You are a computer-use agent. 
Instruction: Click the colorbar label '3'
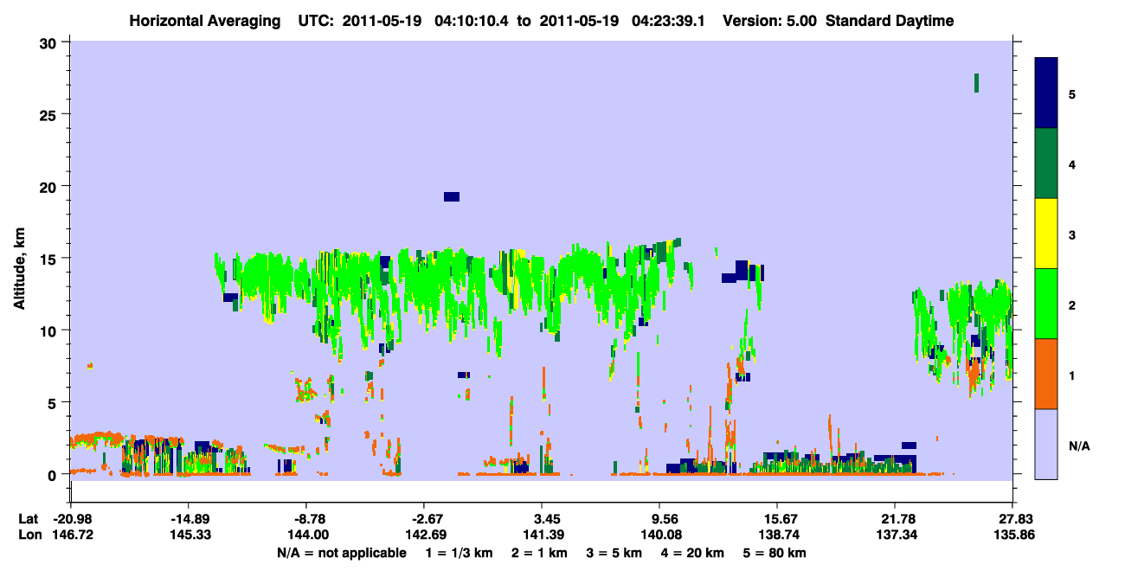click(x=1072, y=234)
